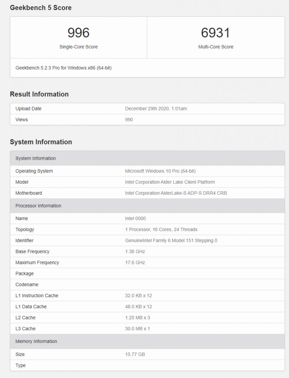Click the 'Geekbench 5 Score' heading

coord(41,8)
